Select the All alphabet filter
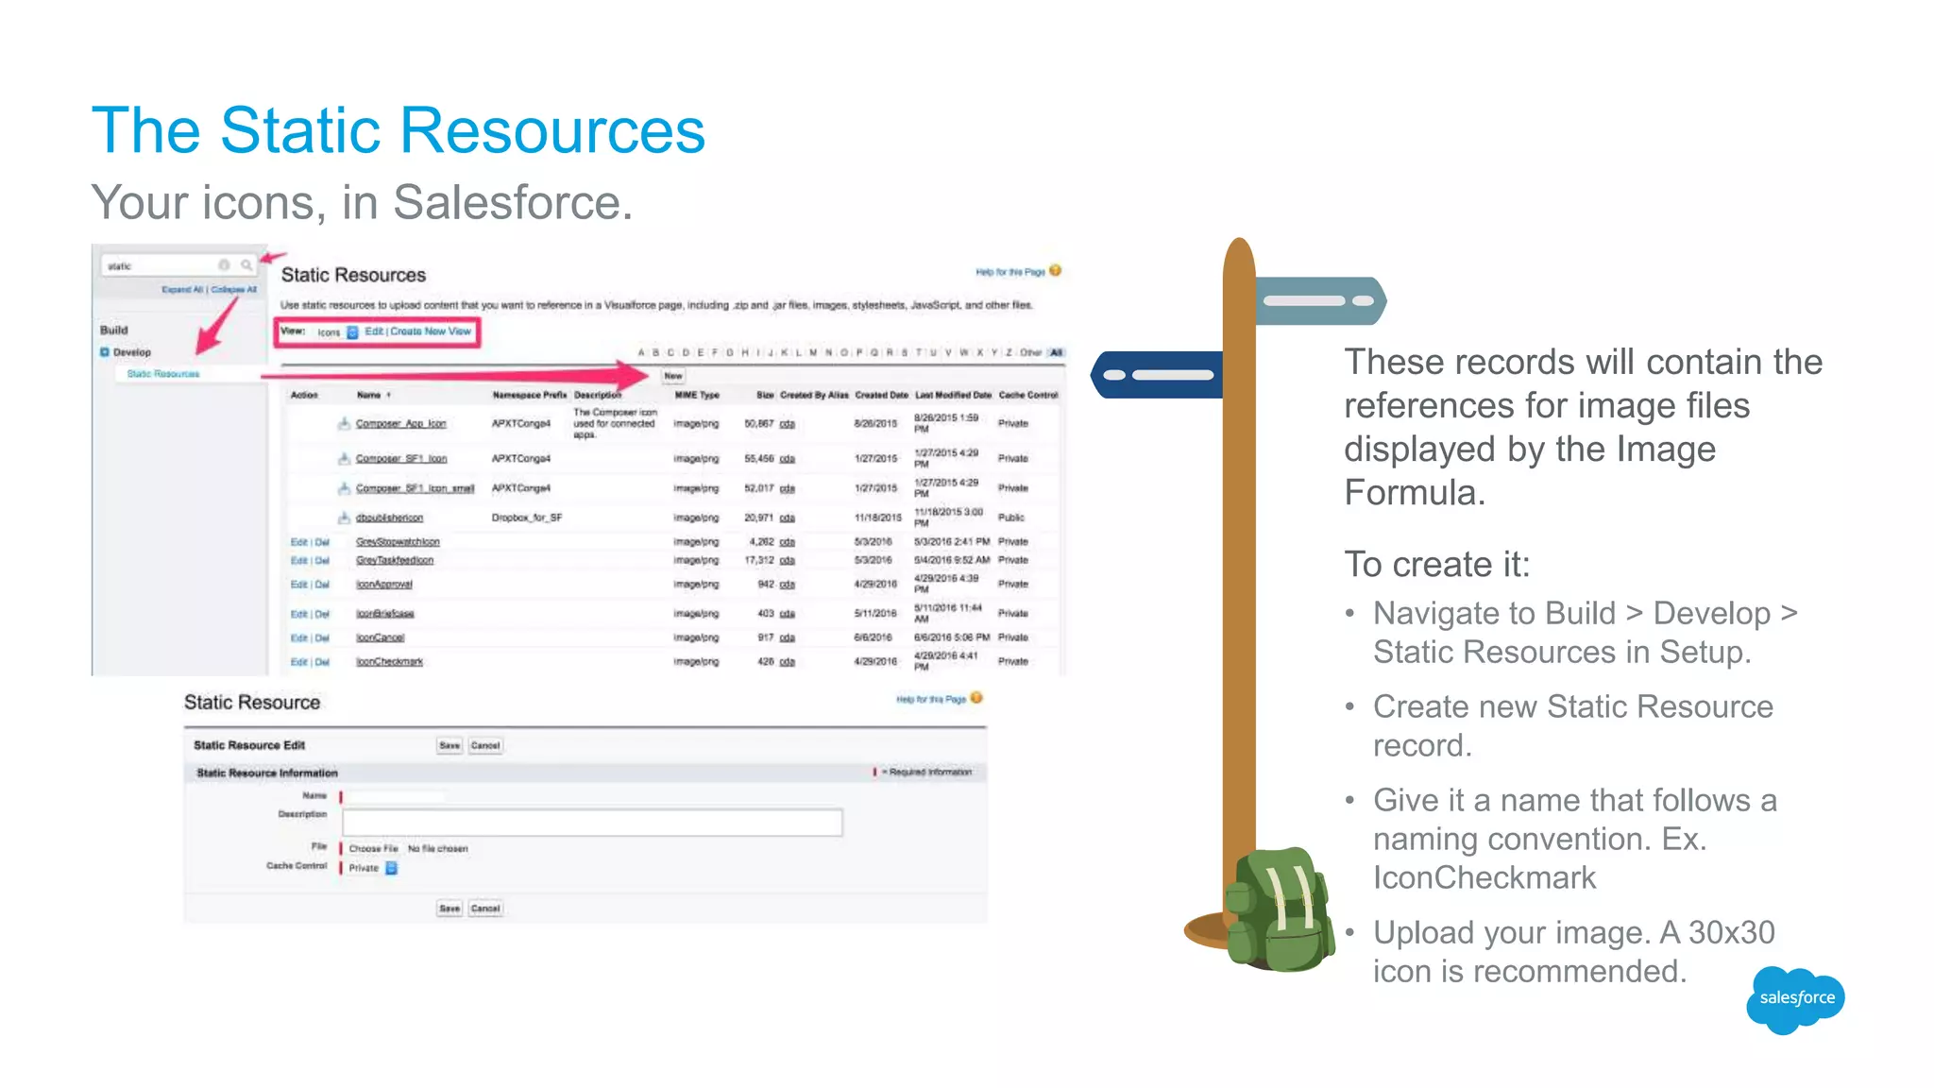The image size is (1934, 1088). coord(1057,353)
